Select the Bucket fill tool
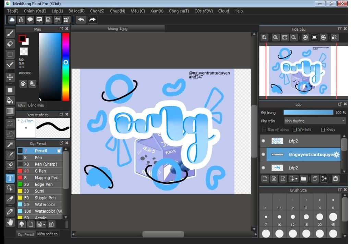351x244 pixels. coord(10,100)
